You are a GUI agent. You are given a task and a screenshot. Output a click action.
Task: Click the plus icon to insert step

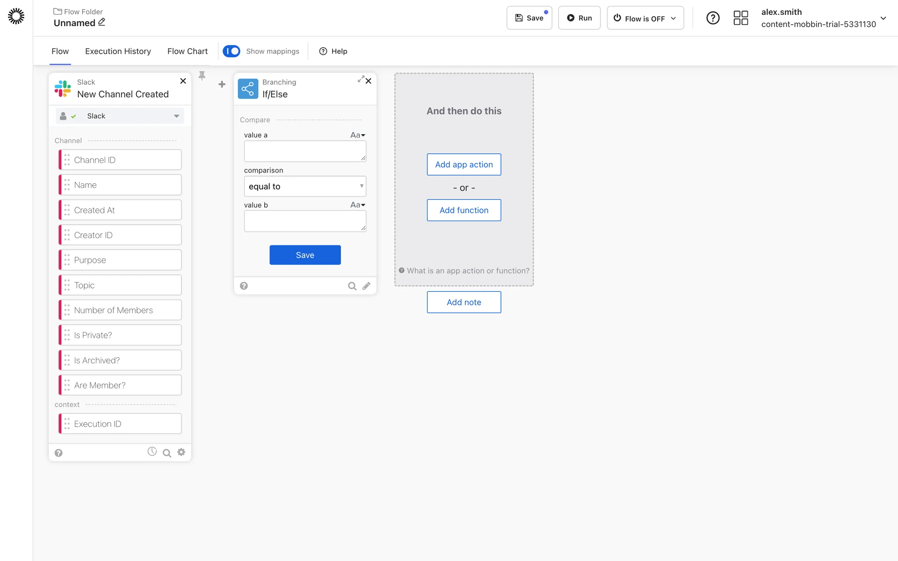point(222,84)
